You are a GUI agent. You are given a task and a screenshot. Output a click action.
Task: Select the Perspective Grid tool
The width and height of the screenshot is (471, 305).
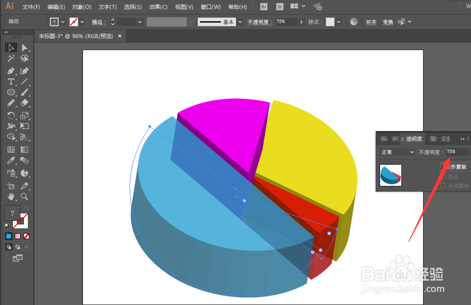24,137
